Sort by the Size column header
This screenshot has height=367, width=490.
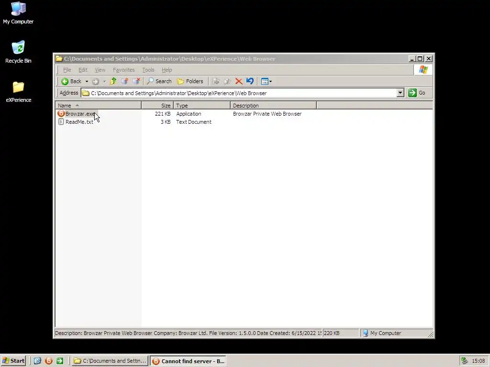tap(157, 106)
